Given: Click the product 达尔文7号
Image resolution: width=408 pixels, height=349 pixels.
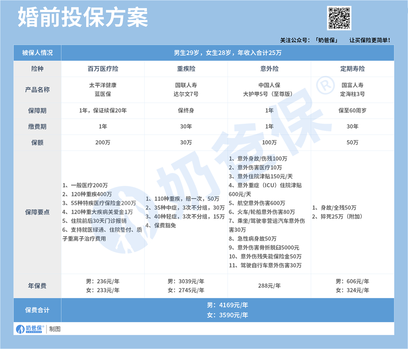Looking at the screenshot, I should pyautogui.click(x=186, y=94).
